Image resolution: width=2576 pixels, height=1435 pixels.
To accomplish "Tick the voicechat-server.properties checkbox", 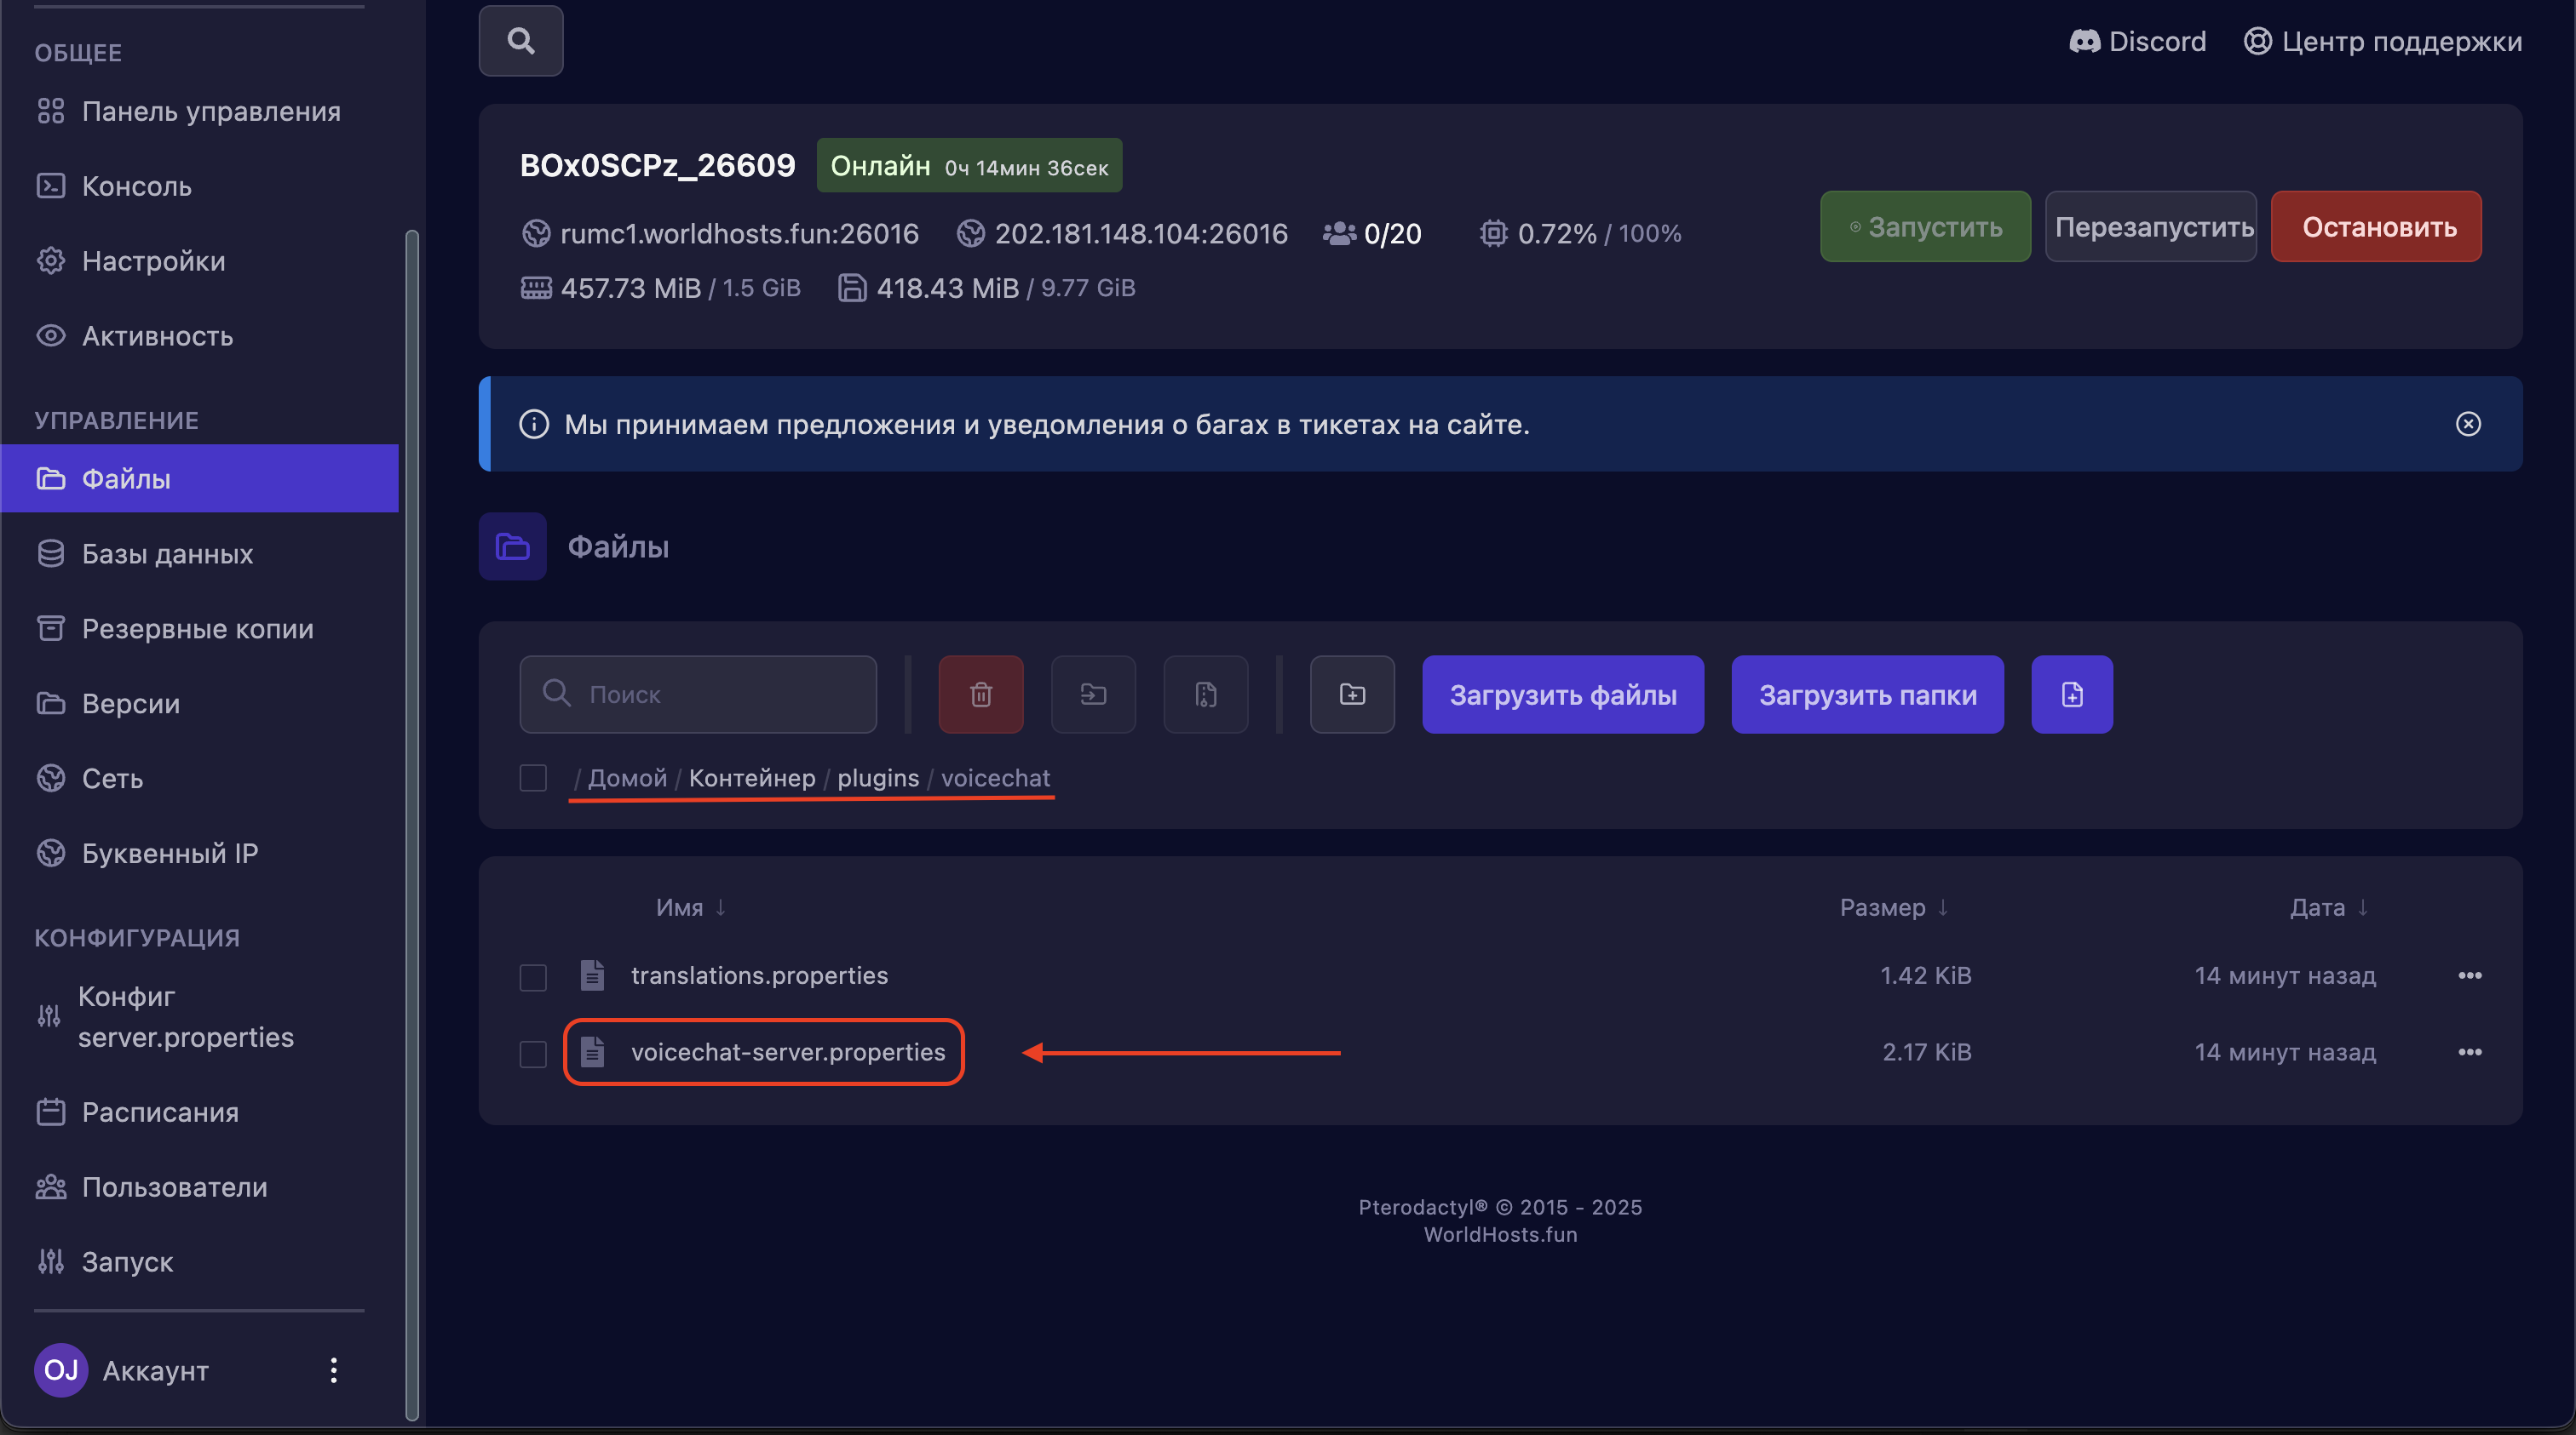I will coord(533,1053).
